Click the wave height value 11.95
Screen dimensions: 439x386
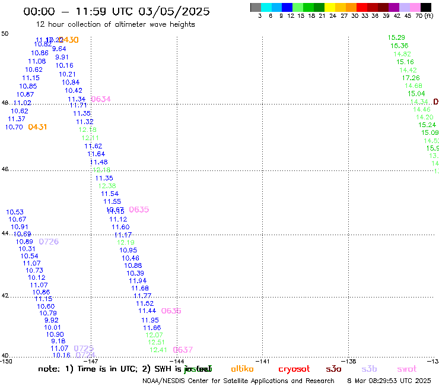click(150, 320)
